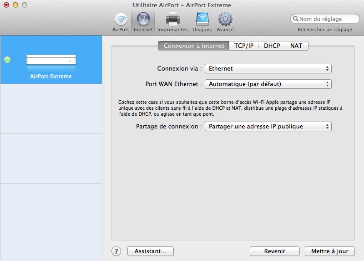
Task: Switch to the DHCP tab
Action: pyautogui.click(x=272, y=46)
